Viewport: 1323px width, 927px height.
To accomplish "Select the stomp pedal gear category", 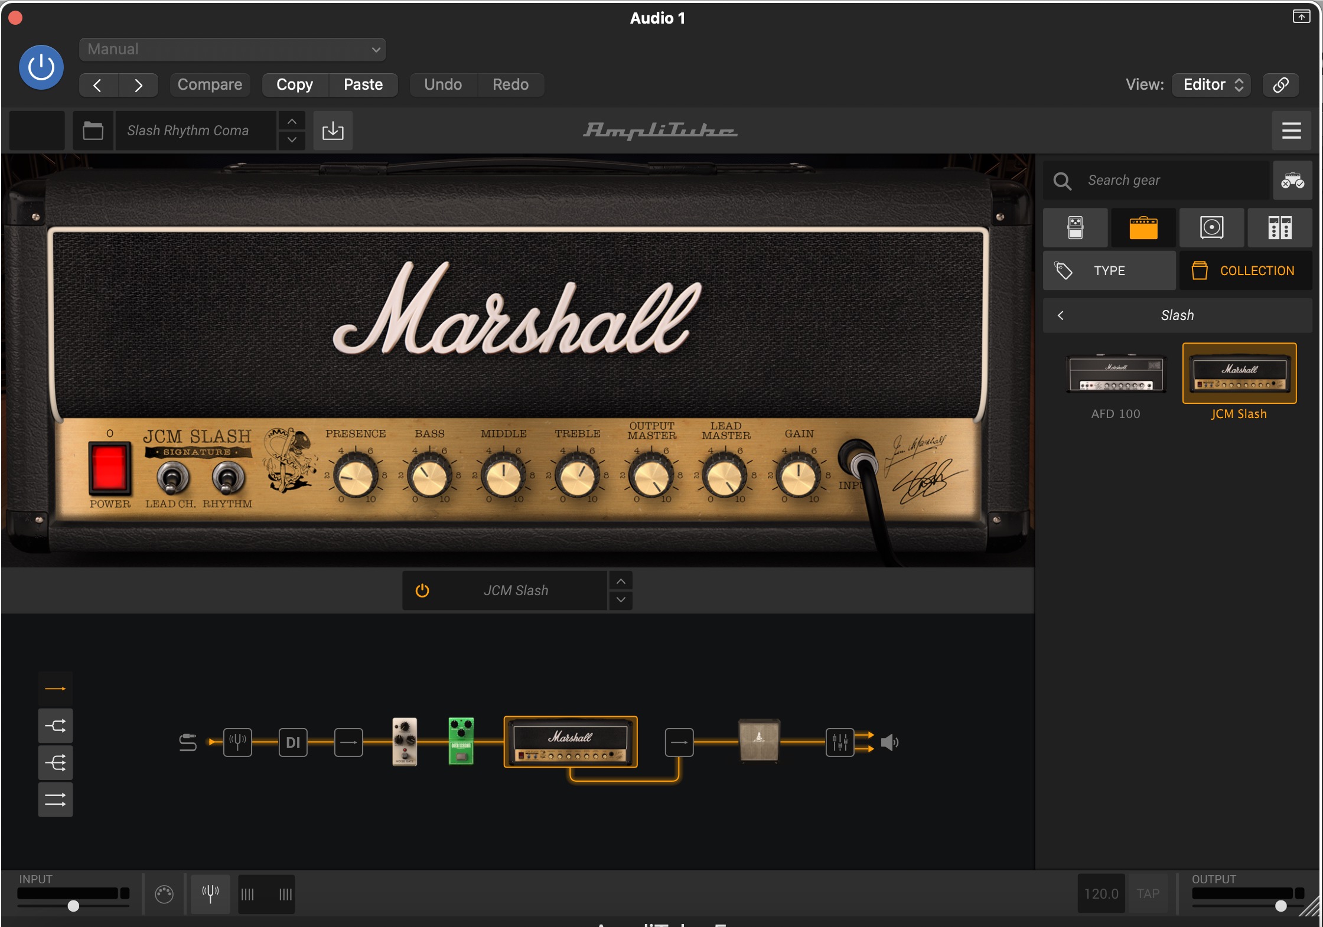I will 1076,228.
